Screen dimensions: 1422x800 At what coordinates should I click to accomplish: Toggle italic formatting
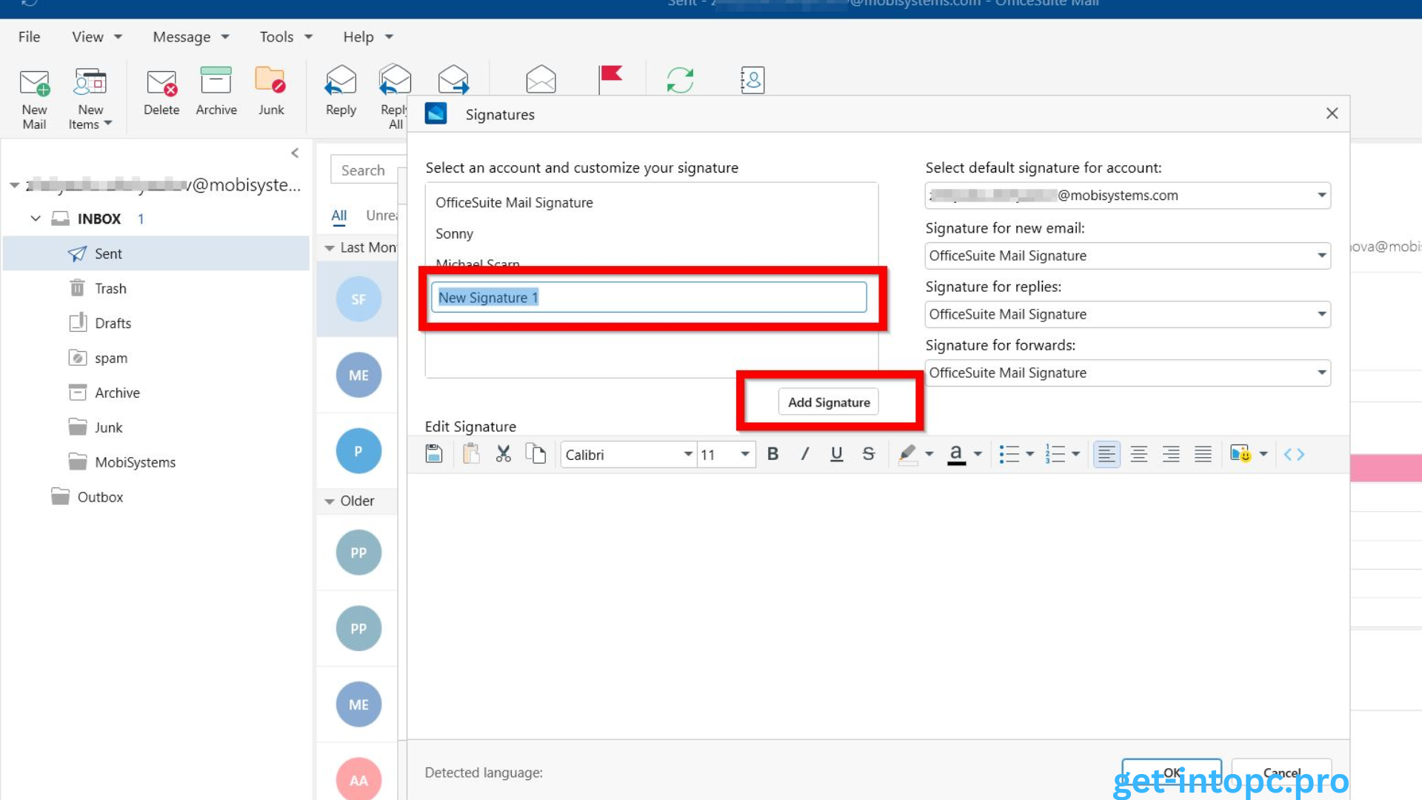pyautogui.click(x=805, y=454)
